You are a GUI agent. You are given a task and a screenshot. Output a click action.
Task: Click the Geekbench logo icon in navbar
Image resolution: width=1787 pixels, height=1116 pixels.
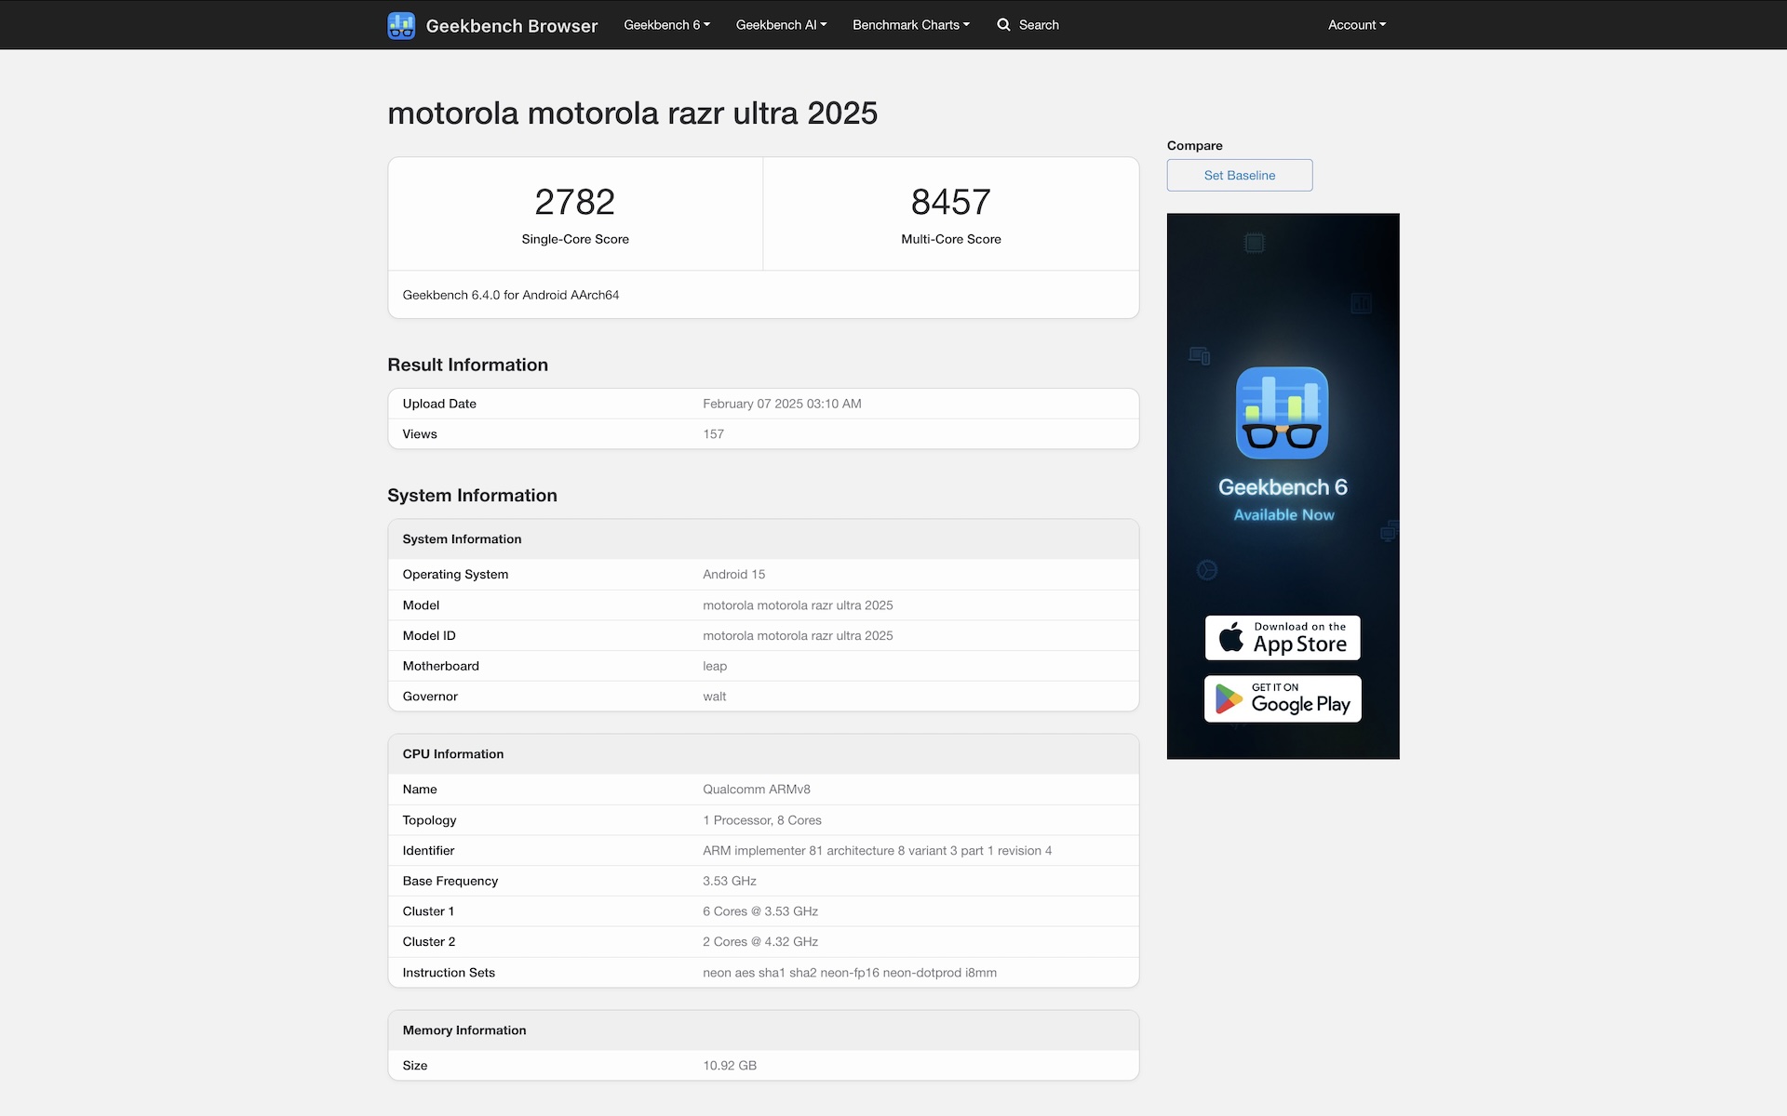tap(401, 25)
